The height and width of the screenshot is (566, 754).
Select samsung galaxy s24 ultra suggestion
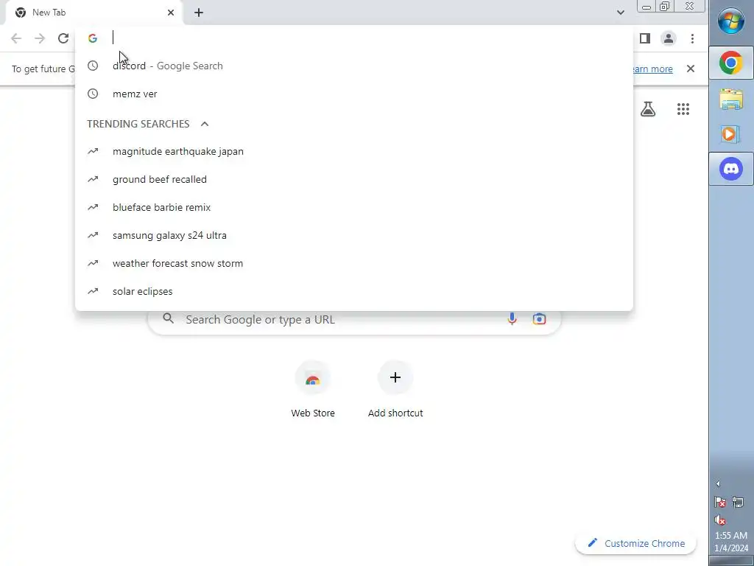pyautogui.click(x=354, y=235)
